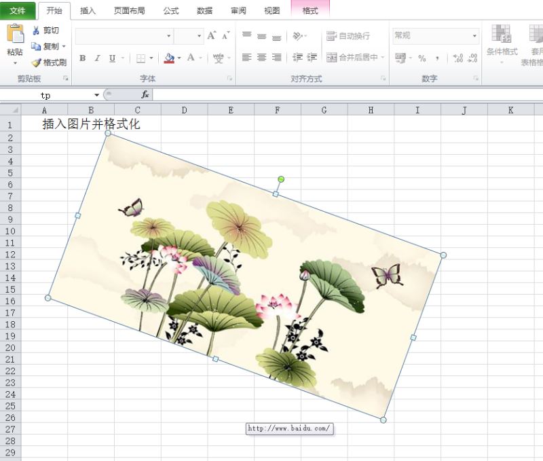Open Conditional Formatting (条件格式)

click(504, 42)
